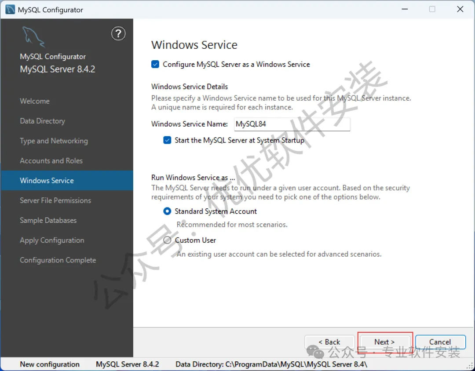The height and width of the screenshot is (371, 475).
Task: Click New configuration in status bar
Action: (50, 364)
